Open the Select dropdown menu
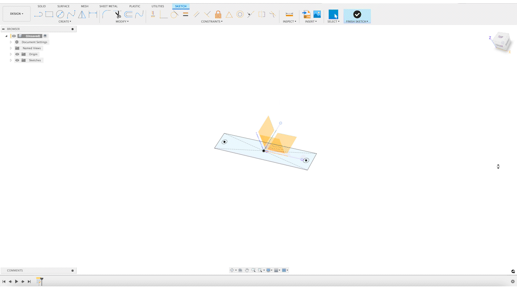The width and height of the screenshot is (517, 290). [333, 21]
